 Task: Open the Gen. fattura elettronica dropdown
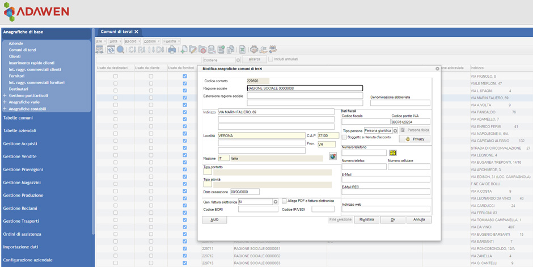pos(276,202)
